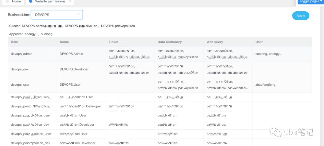Screen dimensions: 324x146
Task: Click the Data Dictionary column header
Action: [169, 42]
